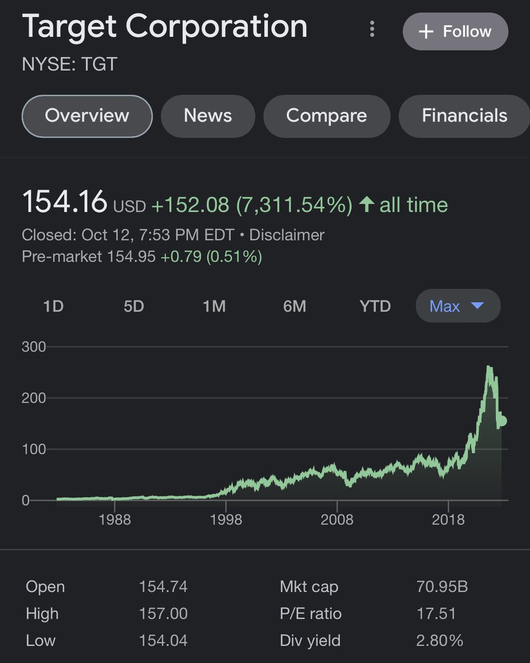Click the Div yield label
Viewport: 530px width, 663px height.
(x=310, y=641)
